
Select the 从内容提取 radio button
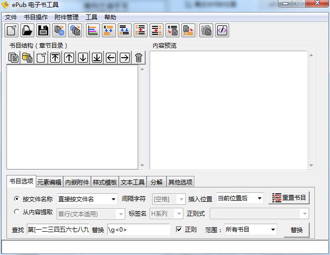(16, 212)
